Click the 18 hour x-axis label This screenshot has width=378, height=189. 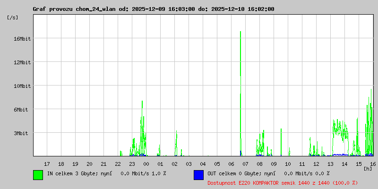pyautogui.click(x=61, y=164)
